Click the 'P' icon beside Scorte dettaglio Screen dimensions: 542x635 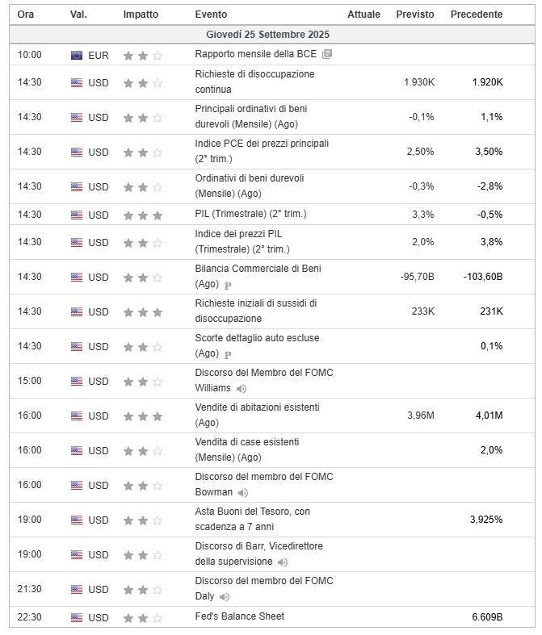coord(228,354)
